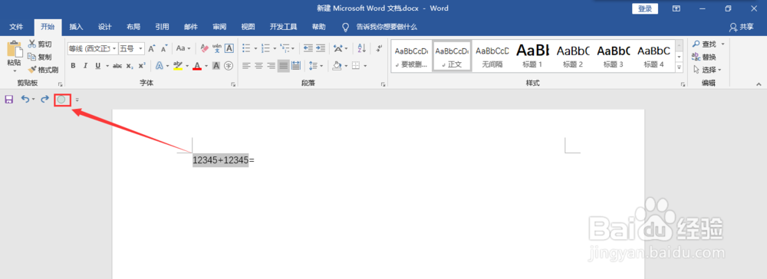Toggle justify alignment
The image size is (767, 279).
pos(283,65)
